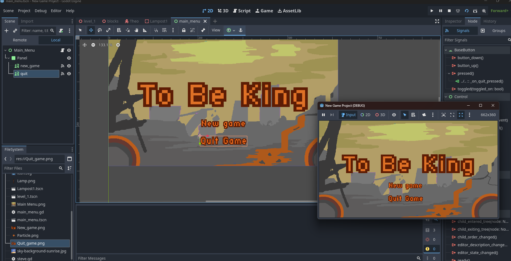Open the Debug menu

pyautogui.click(x=40, y=11)
